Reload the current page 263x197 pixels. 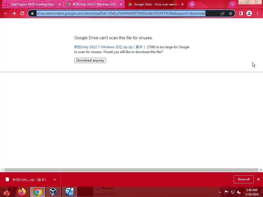(x=22, y=13)
